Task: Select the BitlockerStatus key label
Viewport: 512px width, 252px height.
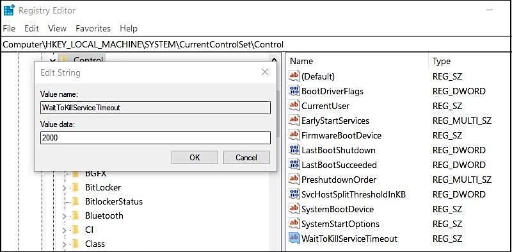Action: (114, 201)
